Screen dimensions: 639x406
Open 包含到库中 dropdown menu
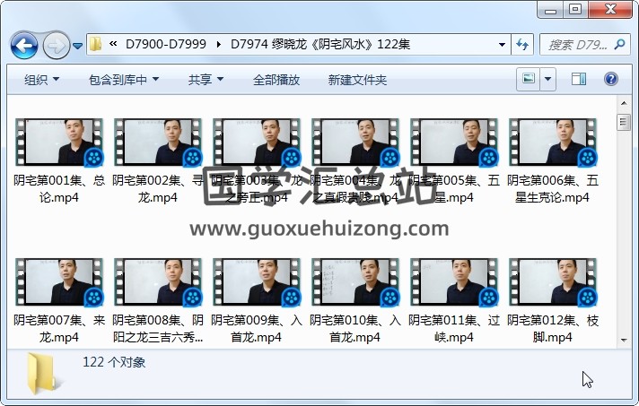tap(124, 80)
